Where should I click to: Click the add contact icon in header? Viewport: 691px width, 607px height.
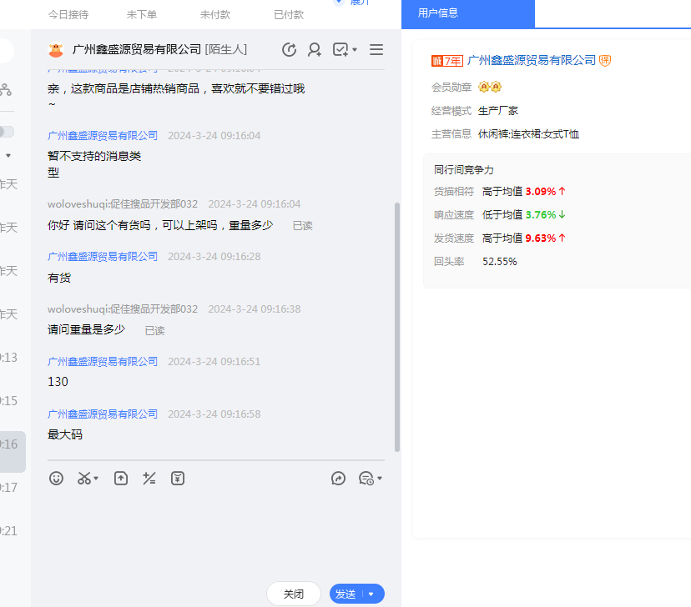(315, 50)
